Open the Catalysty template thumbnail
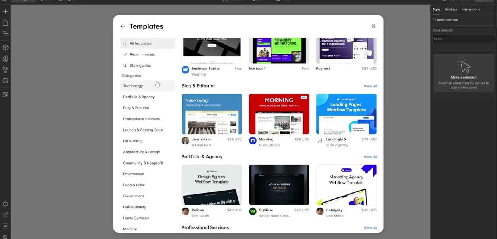497x239 pixels. (346, 185)
